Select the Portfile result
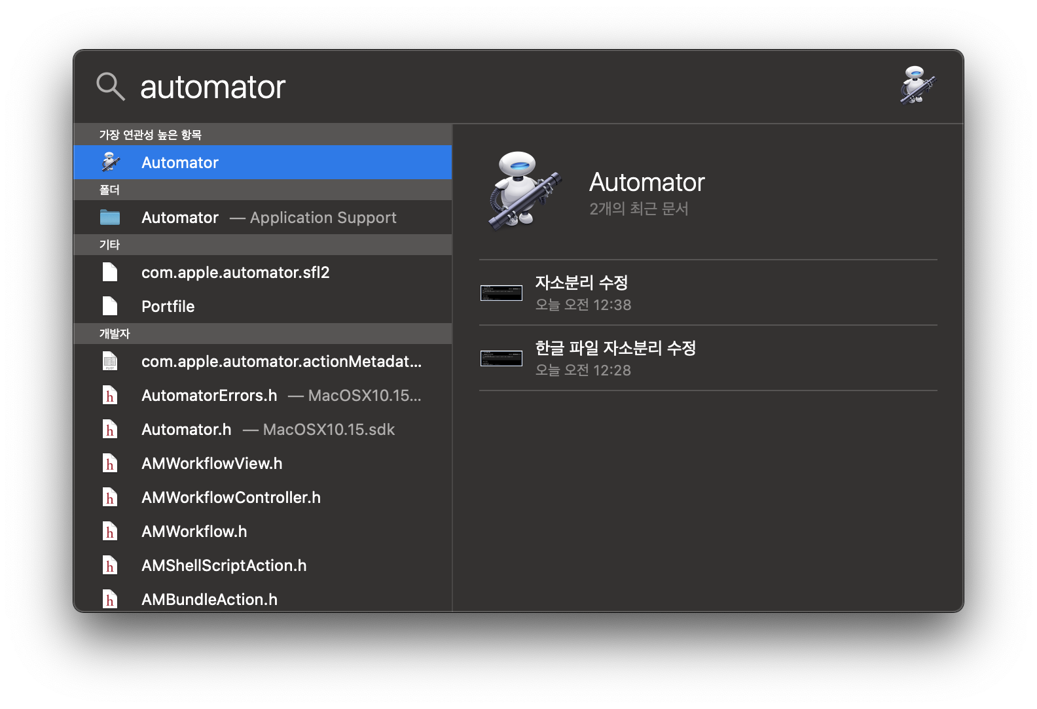The height and width of the screenshot is (709, 1037). pos(263,306)
